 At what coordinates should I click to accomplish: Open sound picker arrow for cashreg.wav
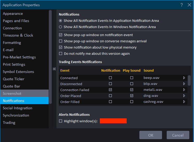pos(184,102)
